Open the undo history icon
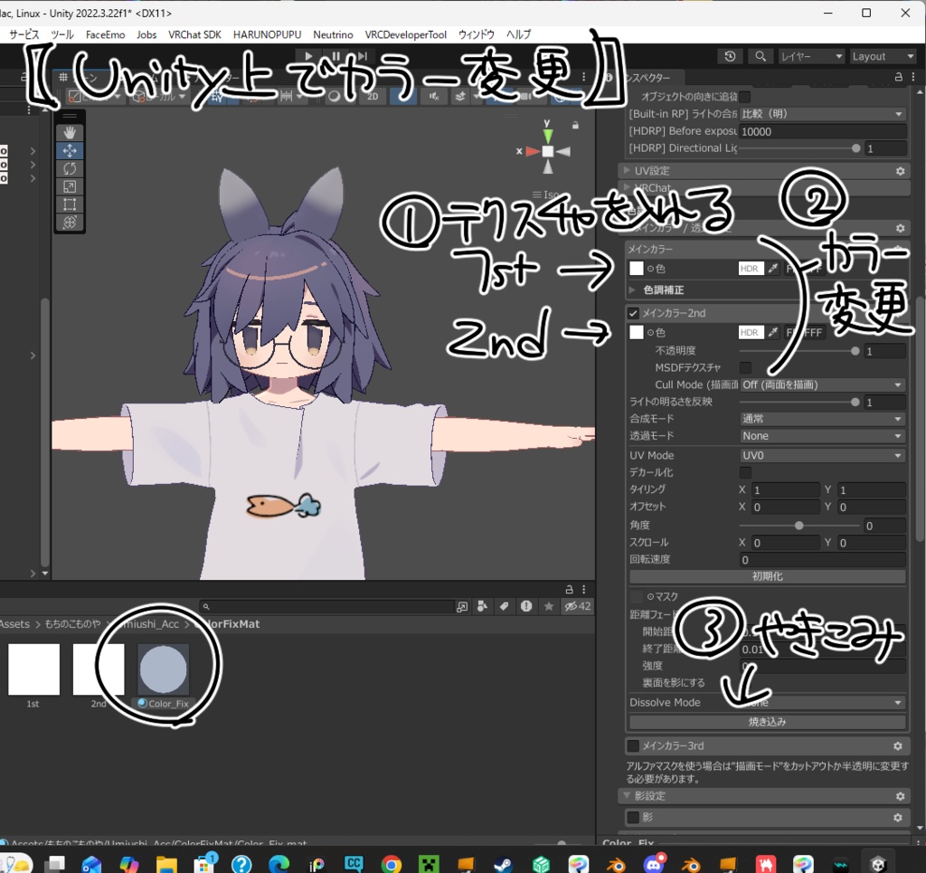Screen dimensions: 926x873 coord(730,57)
